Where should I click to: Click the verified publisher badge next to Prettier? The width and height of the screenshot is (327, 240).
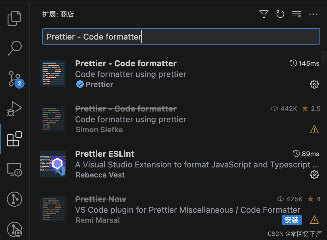point(80,84)
